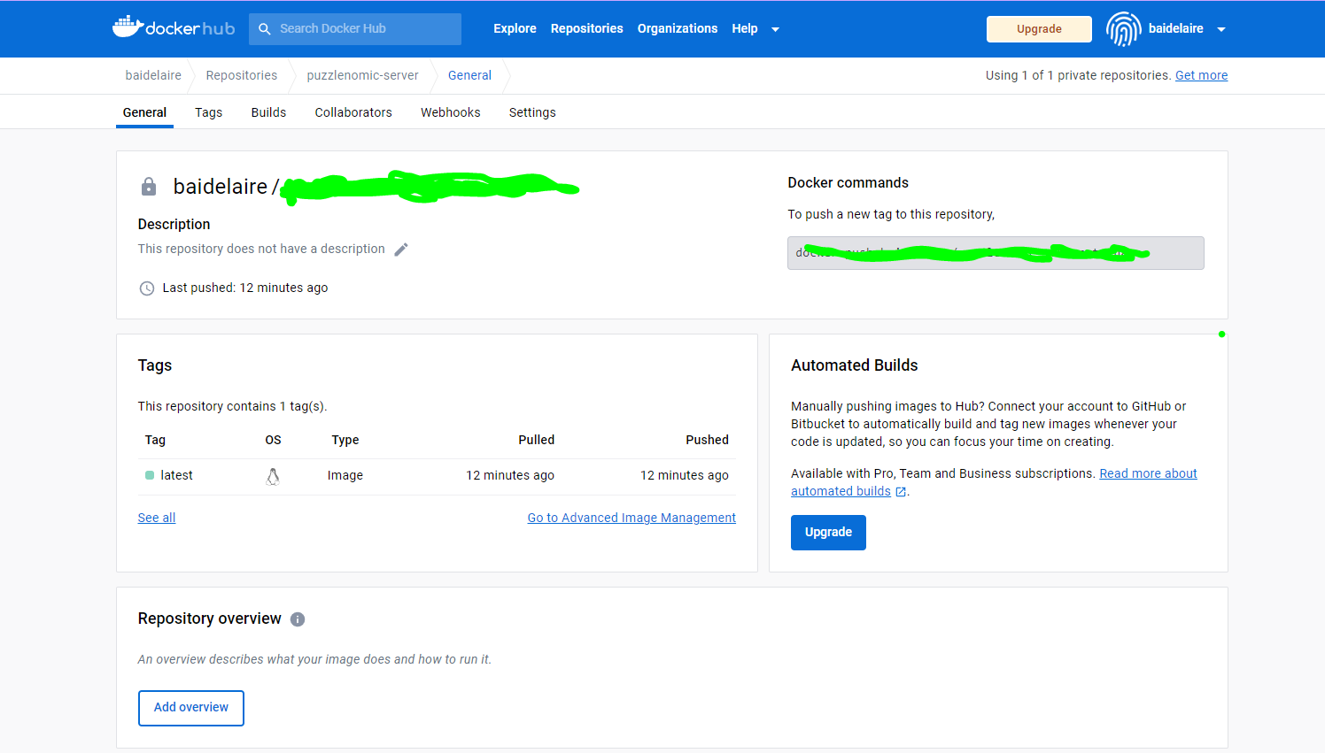Open the Repository overview info icon

tap(298, 619)
